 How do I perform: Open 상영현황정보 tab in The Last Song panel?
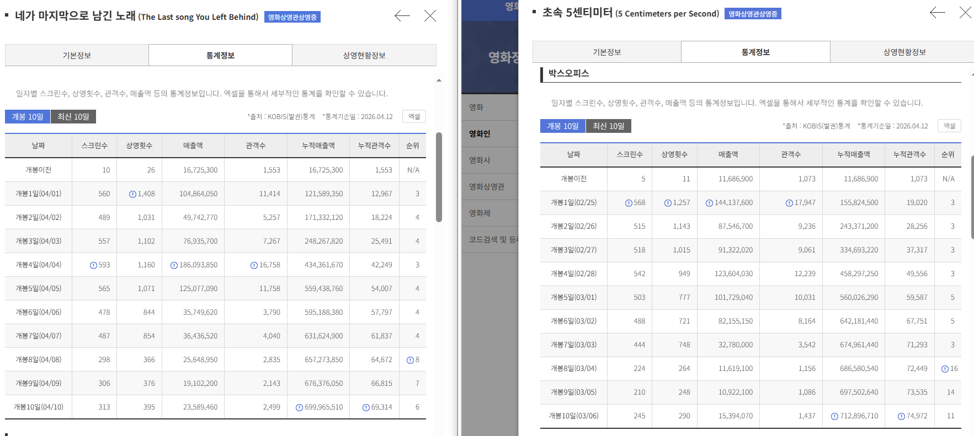[364, 55]
